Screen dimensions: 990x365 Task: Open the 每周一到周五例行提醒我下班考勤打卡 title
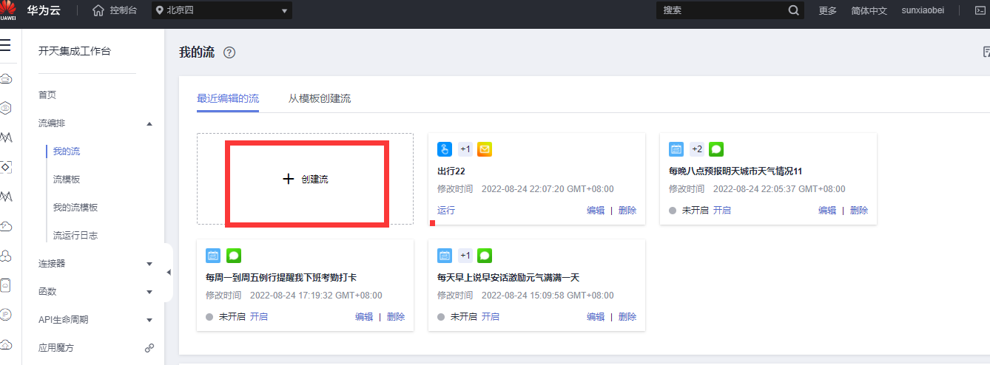[281, 278]
